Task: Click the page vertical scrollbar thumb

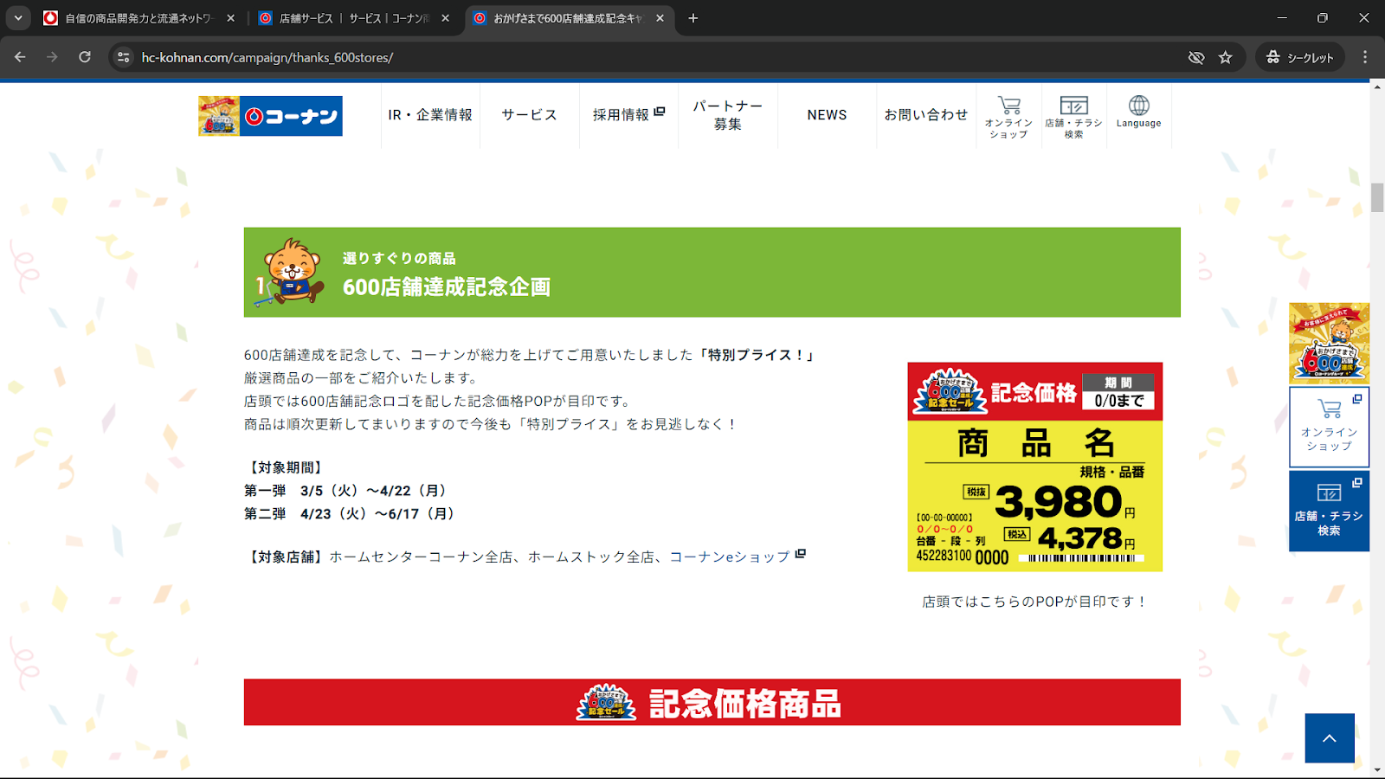Action: point(1377,197)
